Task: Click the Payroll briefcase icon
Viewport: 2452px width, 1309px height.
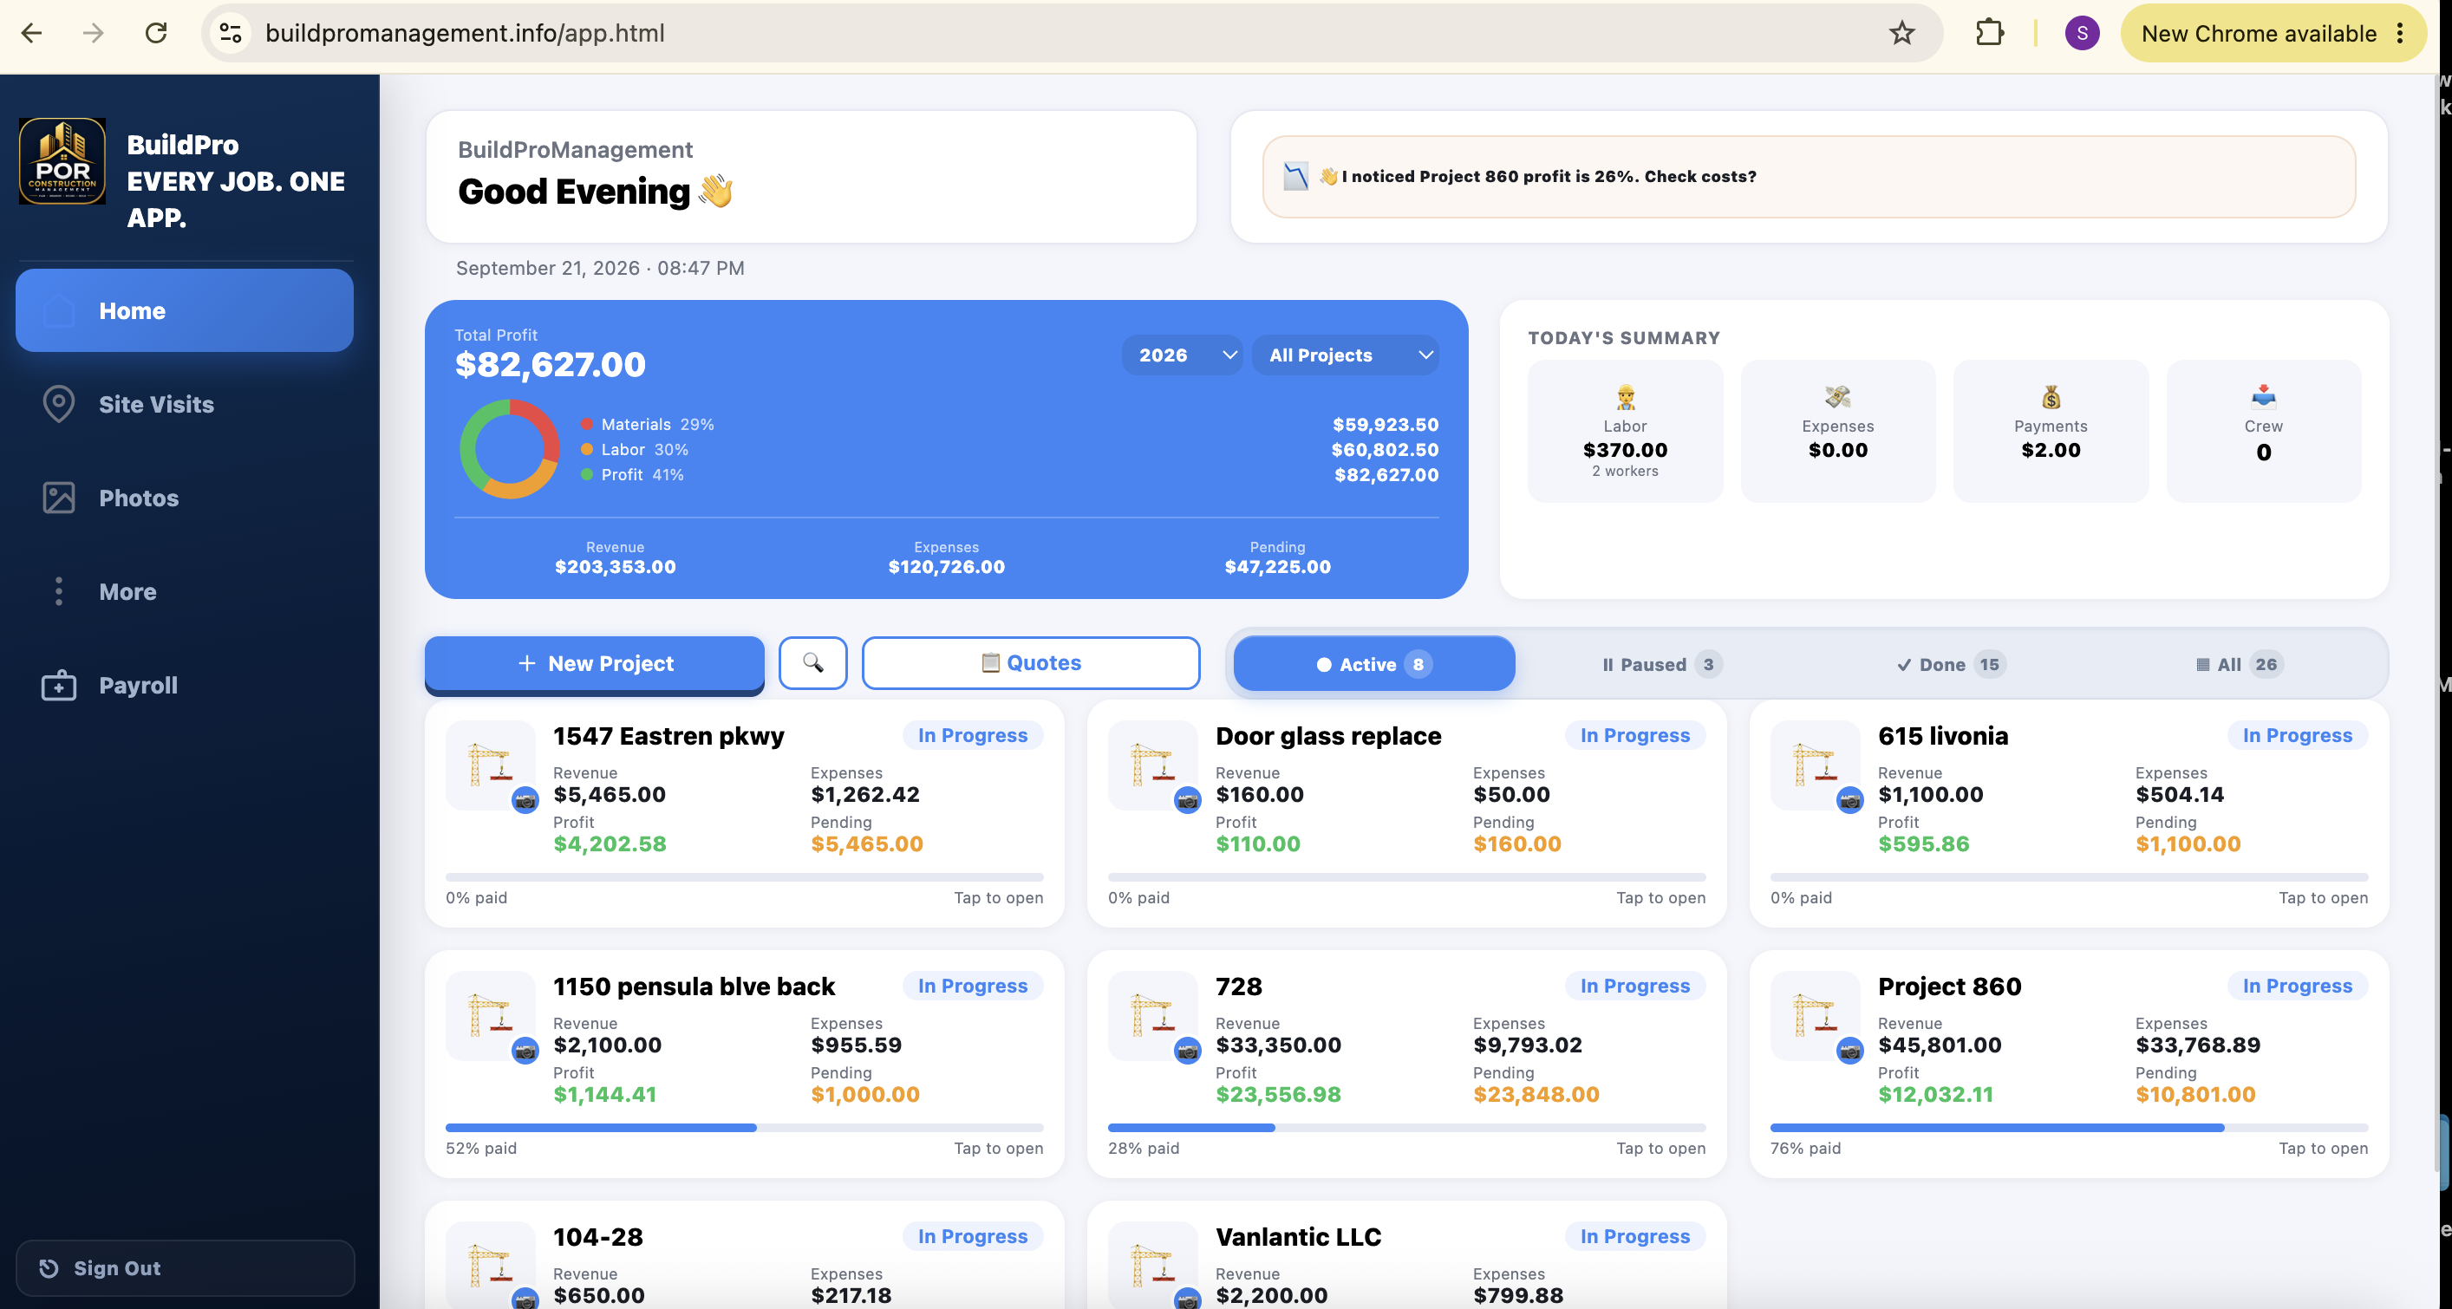Action: pos(59,685)
